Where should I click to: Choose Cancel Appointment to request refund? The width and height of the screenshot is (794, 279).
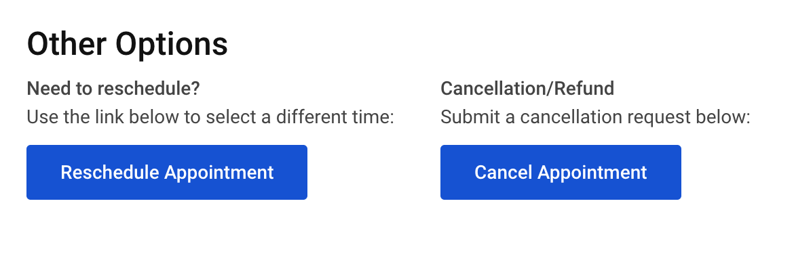point(561,173)
